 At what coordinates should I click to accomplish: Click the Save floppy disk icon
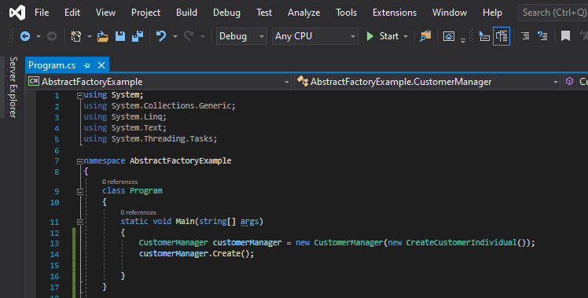pos(120,36)
